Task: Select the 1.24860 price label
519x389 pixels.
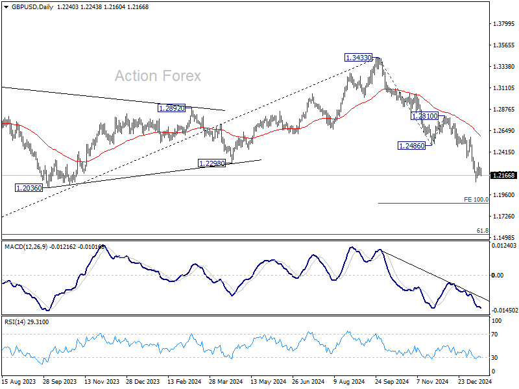Action: click(412, 146)
